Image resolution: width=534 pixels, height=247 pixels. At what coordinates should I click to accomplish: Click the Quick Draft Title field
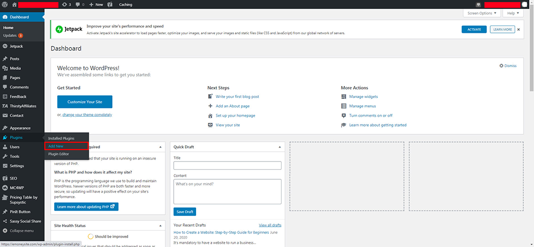pos(227,165)
